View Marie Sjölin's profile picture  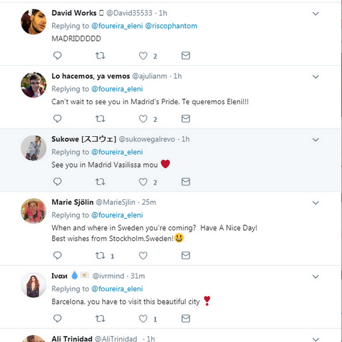(x=34, y=211)
